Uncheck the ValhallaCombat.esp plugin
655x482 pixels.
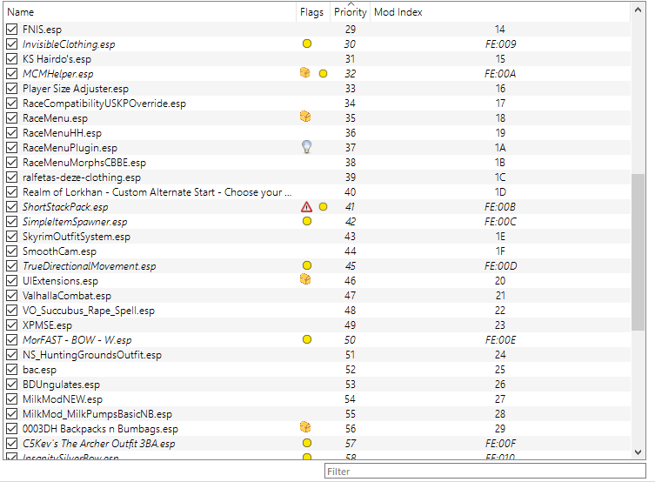pos(12,296)
